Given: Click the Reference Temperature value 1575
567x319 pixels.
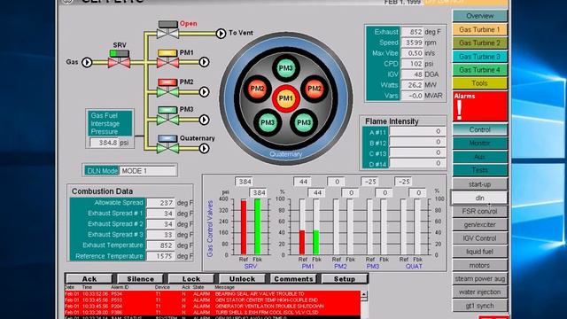Looking at the screenshot, I should click(160, 256).
